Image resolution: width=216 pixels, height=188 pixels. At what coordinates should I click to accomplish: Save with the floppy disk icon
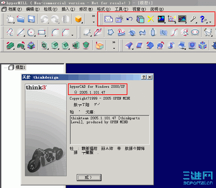[31, 19]
